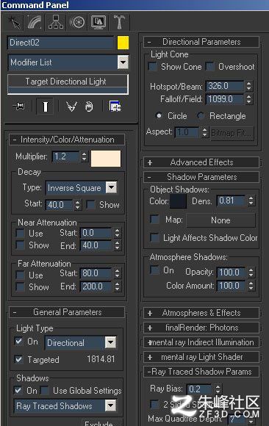Screen dimensions: 269x426
Task: Click the Color Amount spinner arrows
Action: (x=251, y=286)
